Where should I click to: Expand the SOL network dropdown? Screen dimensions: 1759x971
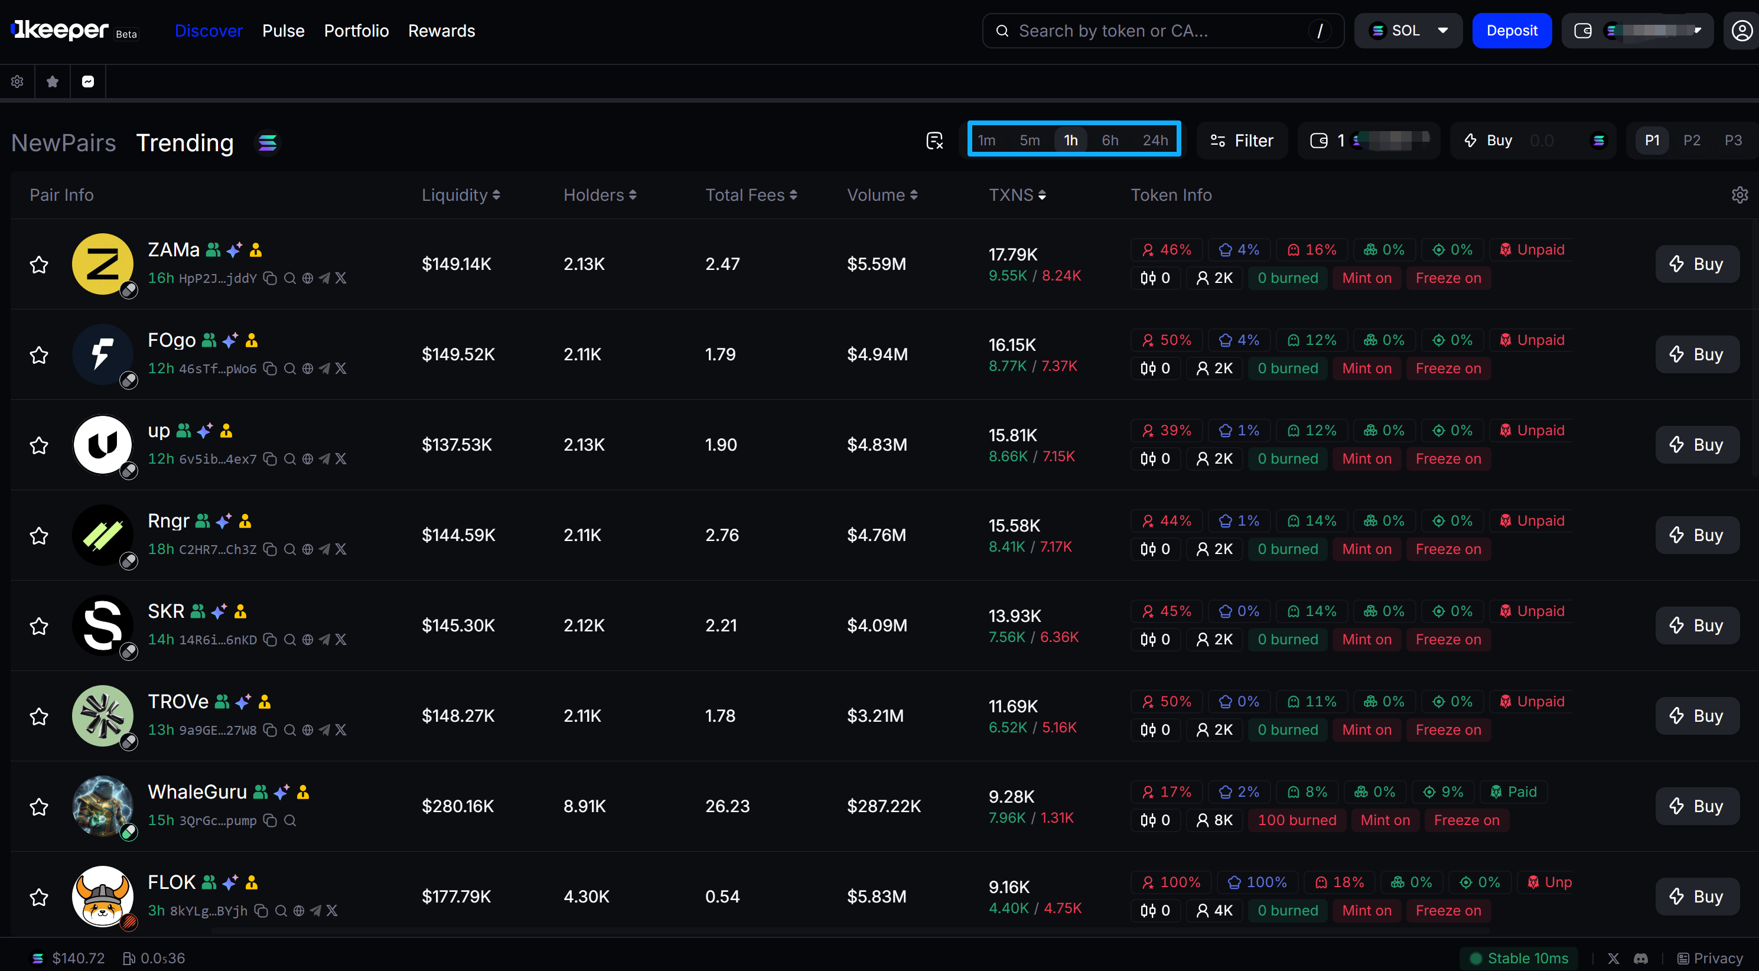click(x=1408, y=31)
